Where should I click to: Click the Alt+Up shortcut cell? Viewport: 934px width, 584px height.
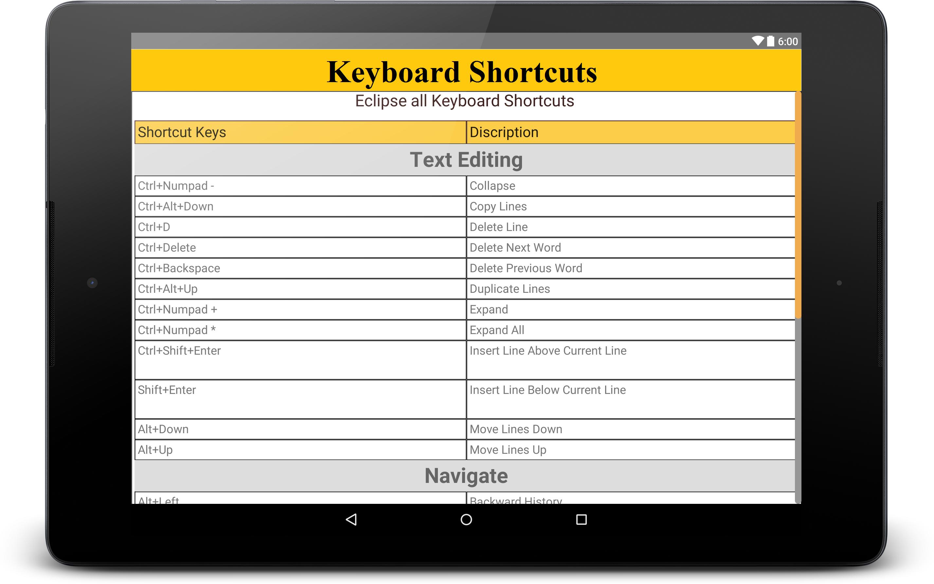click(x=300, y=450)
